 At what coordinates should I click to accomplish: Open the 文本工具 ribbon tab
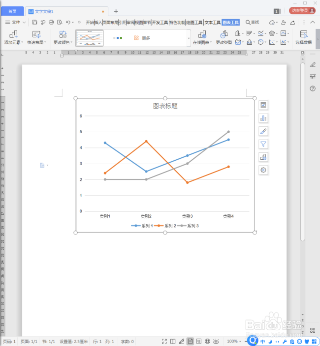click(212, 22)
